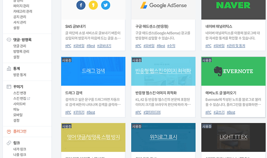Click #Best tag on the 드래그 검색 card

pyautogui.click(x=91, y=112)
